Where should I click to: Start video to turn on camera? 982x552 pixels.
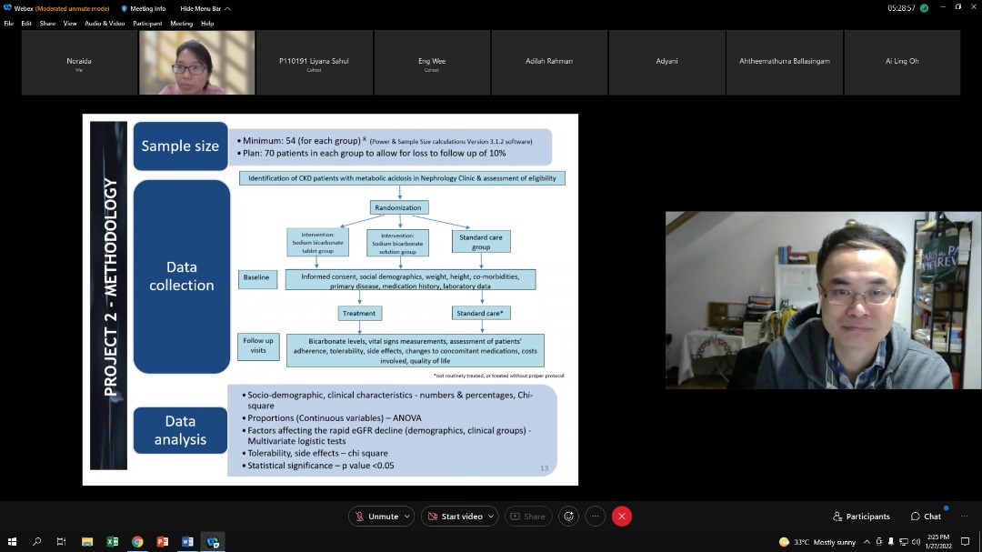click(455, 517)
